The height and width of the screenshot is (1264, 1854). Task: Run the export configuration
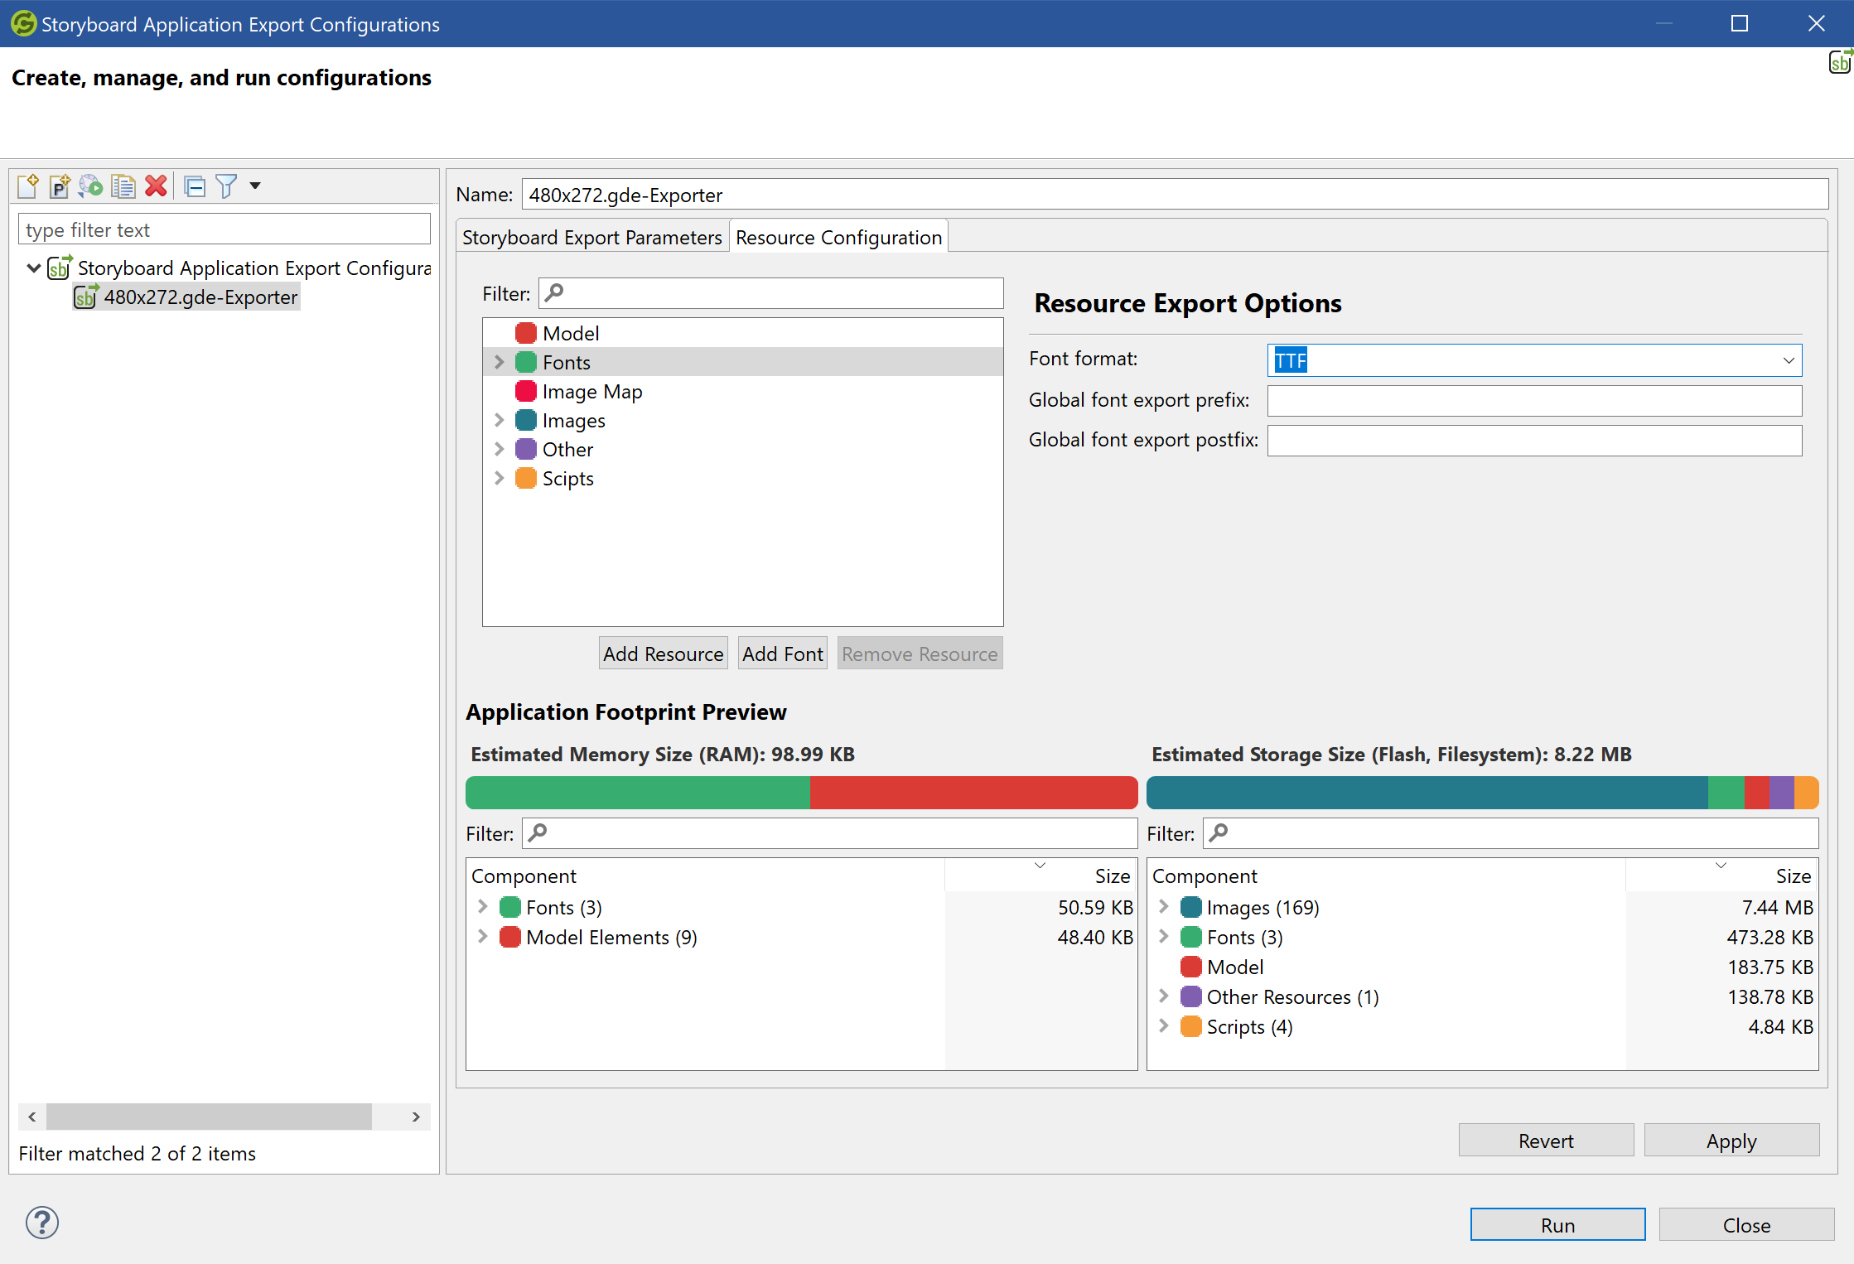point(1557,1225)
